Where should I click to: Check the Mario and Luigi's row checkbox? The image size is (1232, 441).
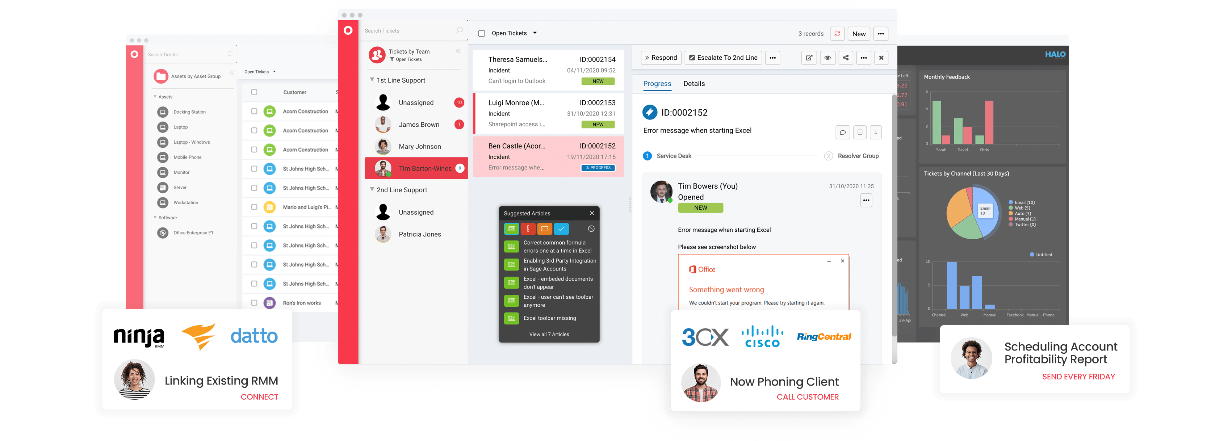(x=254, y=207)
